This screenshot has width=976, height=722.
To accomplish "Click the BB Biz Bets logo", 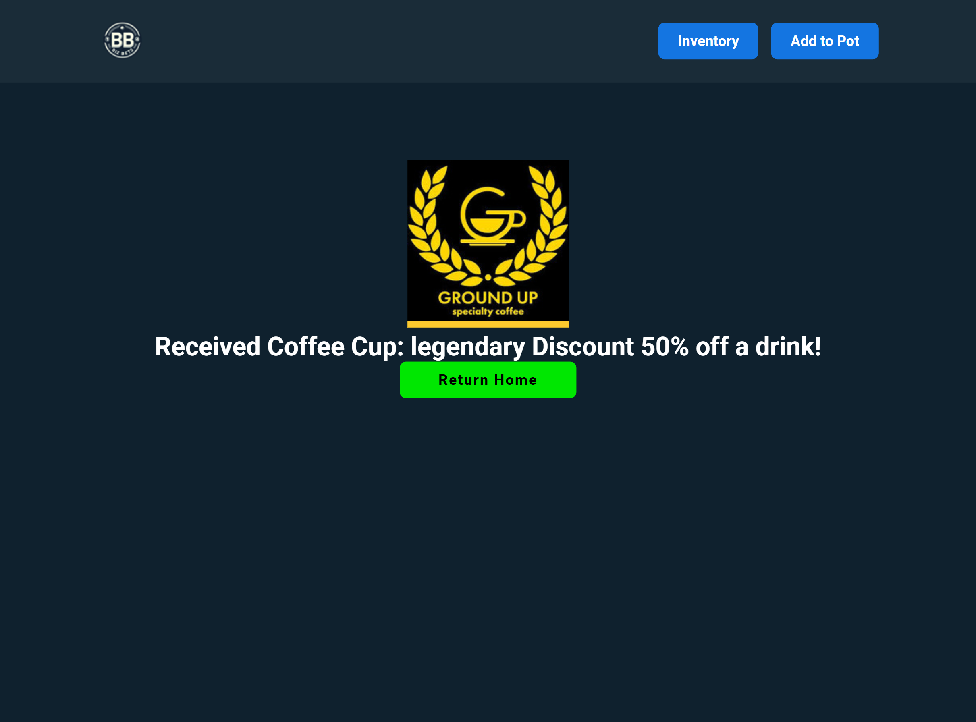I will click(123, 41).
